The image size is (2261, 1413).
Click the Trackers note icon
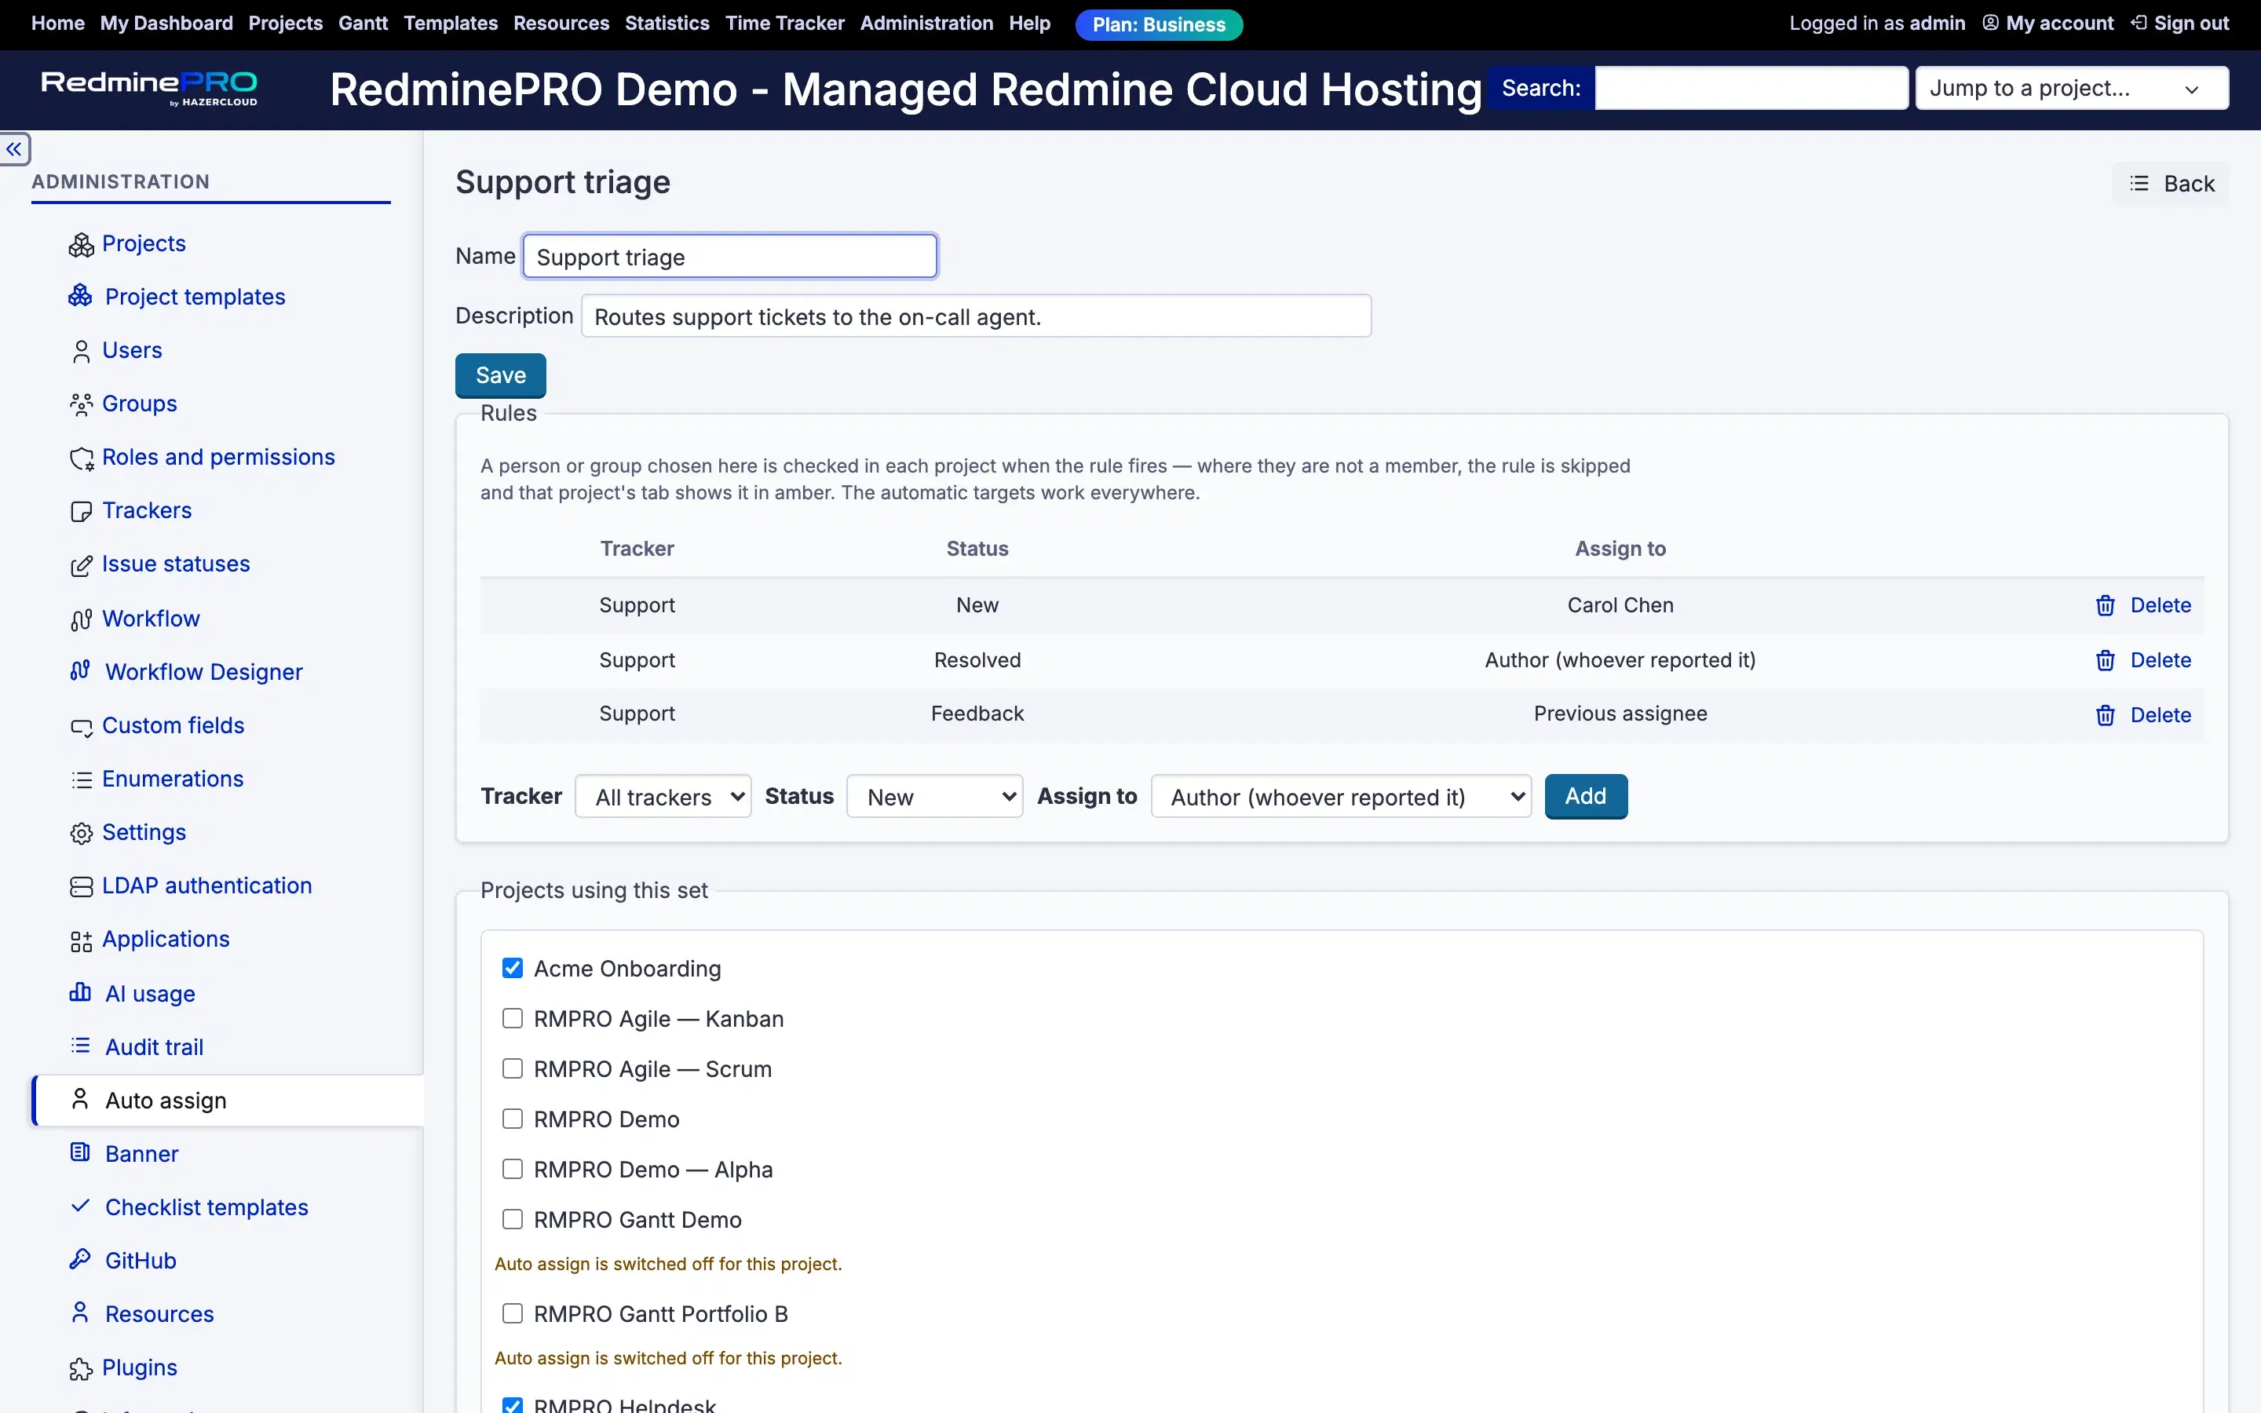coord(82,511)
